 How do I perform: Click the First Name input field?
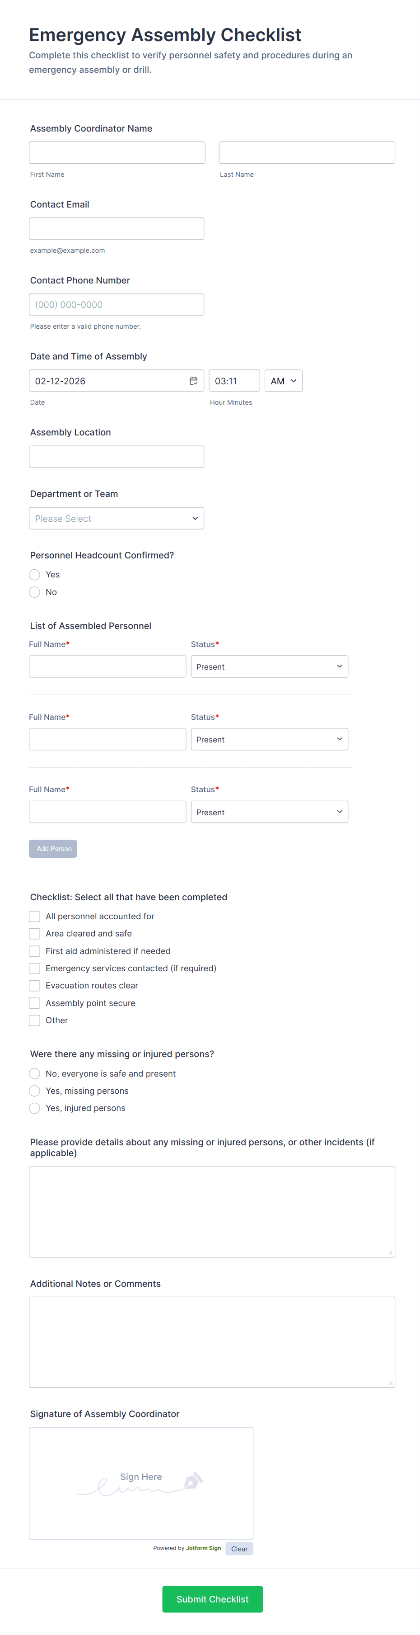[117, 153]
